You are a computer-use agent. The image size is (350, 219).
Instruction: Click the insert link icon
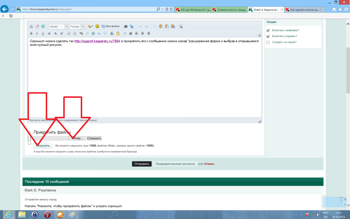[x=81, y=34]
